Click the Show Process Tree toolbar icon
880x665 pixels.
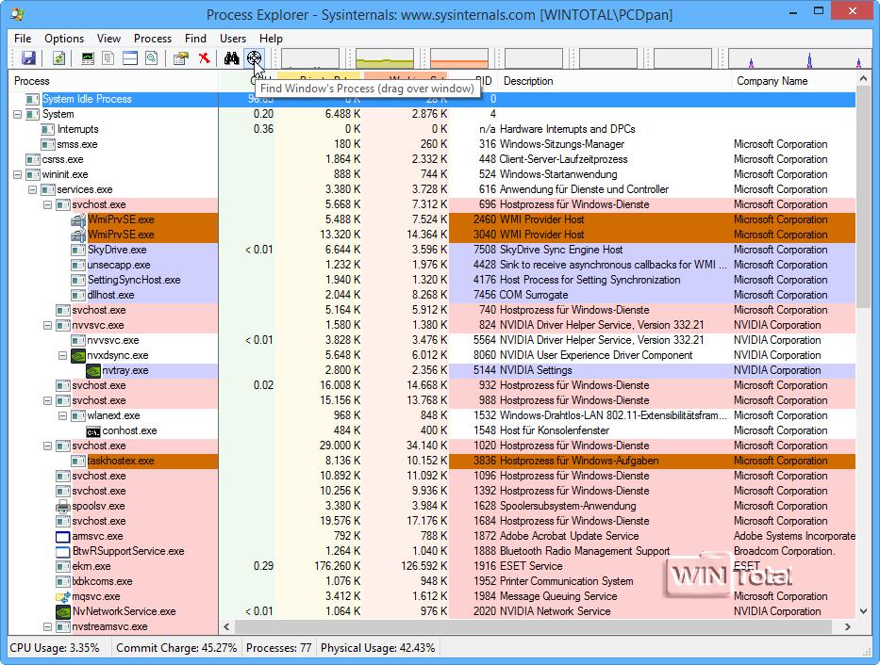tap(108, 58)
